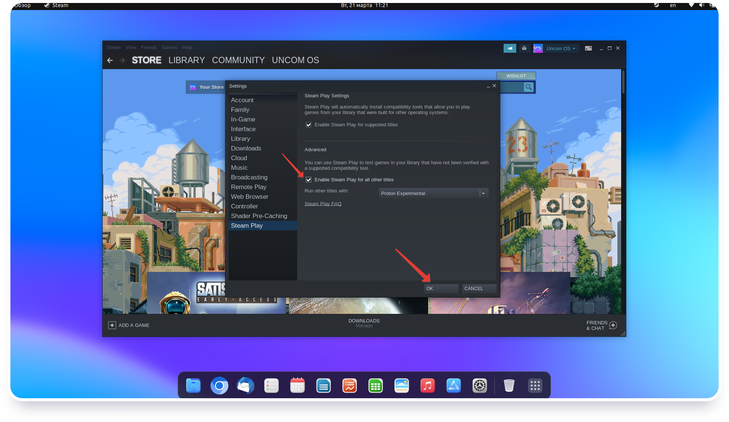The height and width of the screenshot is (422, 729).
Task: Click CANCEL in the Settings dialog
Action: click(479, 289)
